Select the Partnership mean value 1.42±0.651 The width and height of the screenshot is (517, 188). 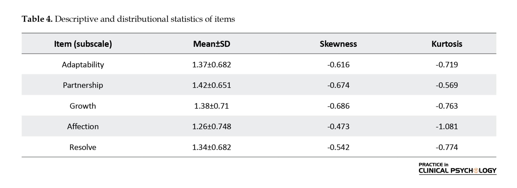tap(211, 85)
